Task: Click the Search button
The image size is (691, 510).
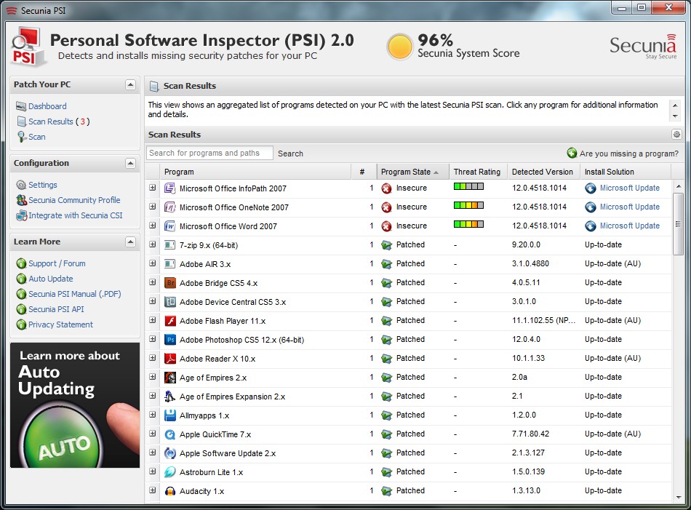Action: (290, 154)
